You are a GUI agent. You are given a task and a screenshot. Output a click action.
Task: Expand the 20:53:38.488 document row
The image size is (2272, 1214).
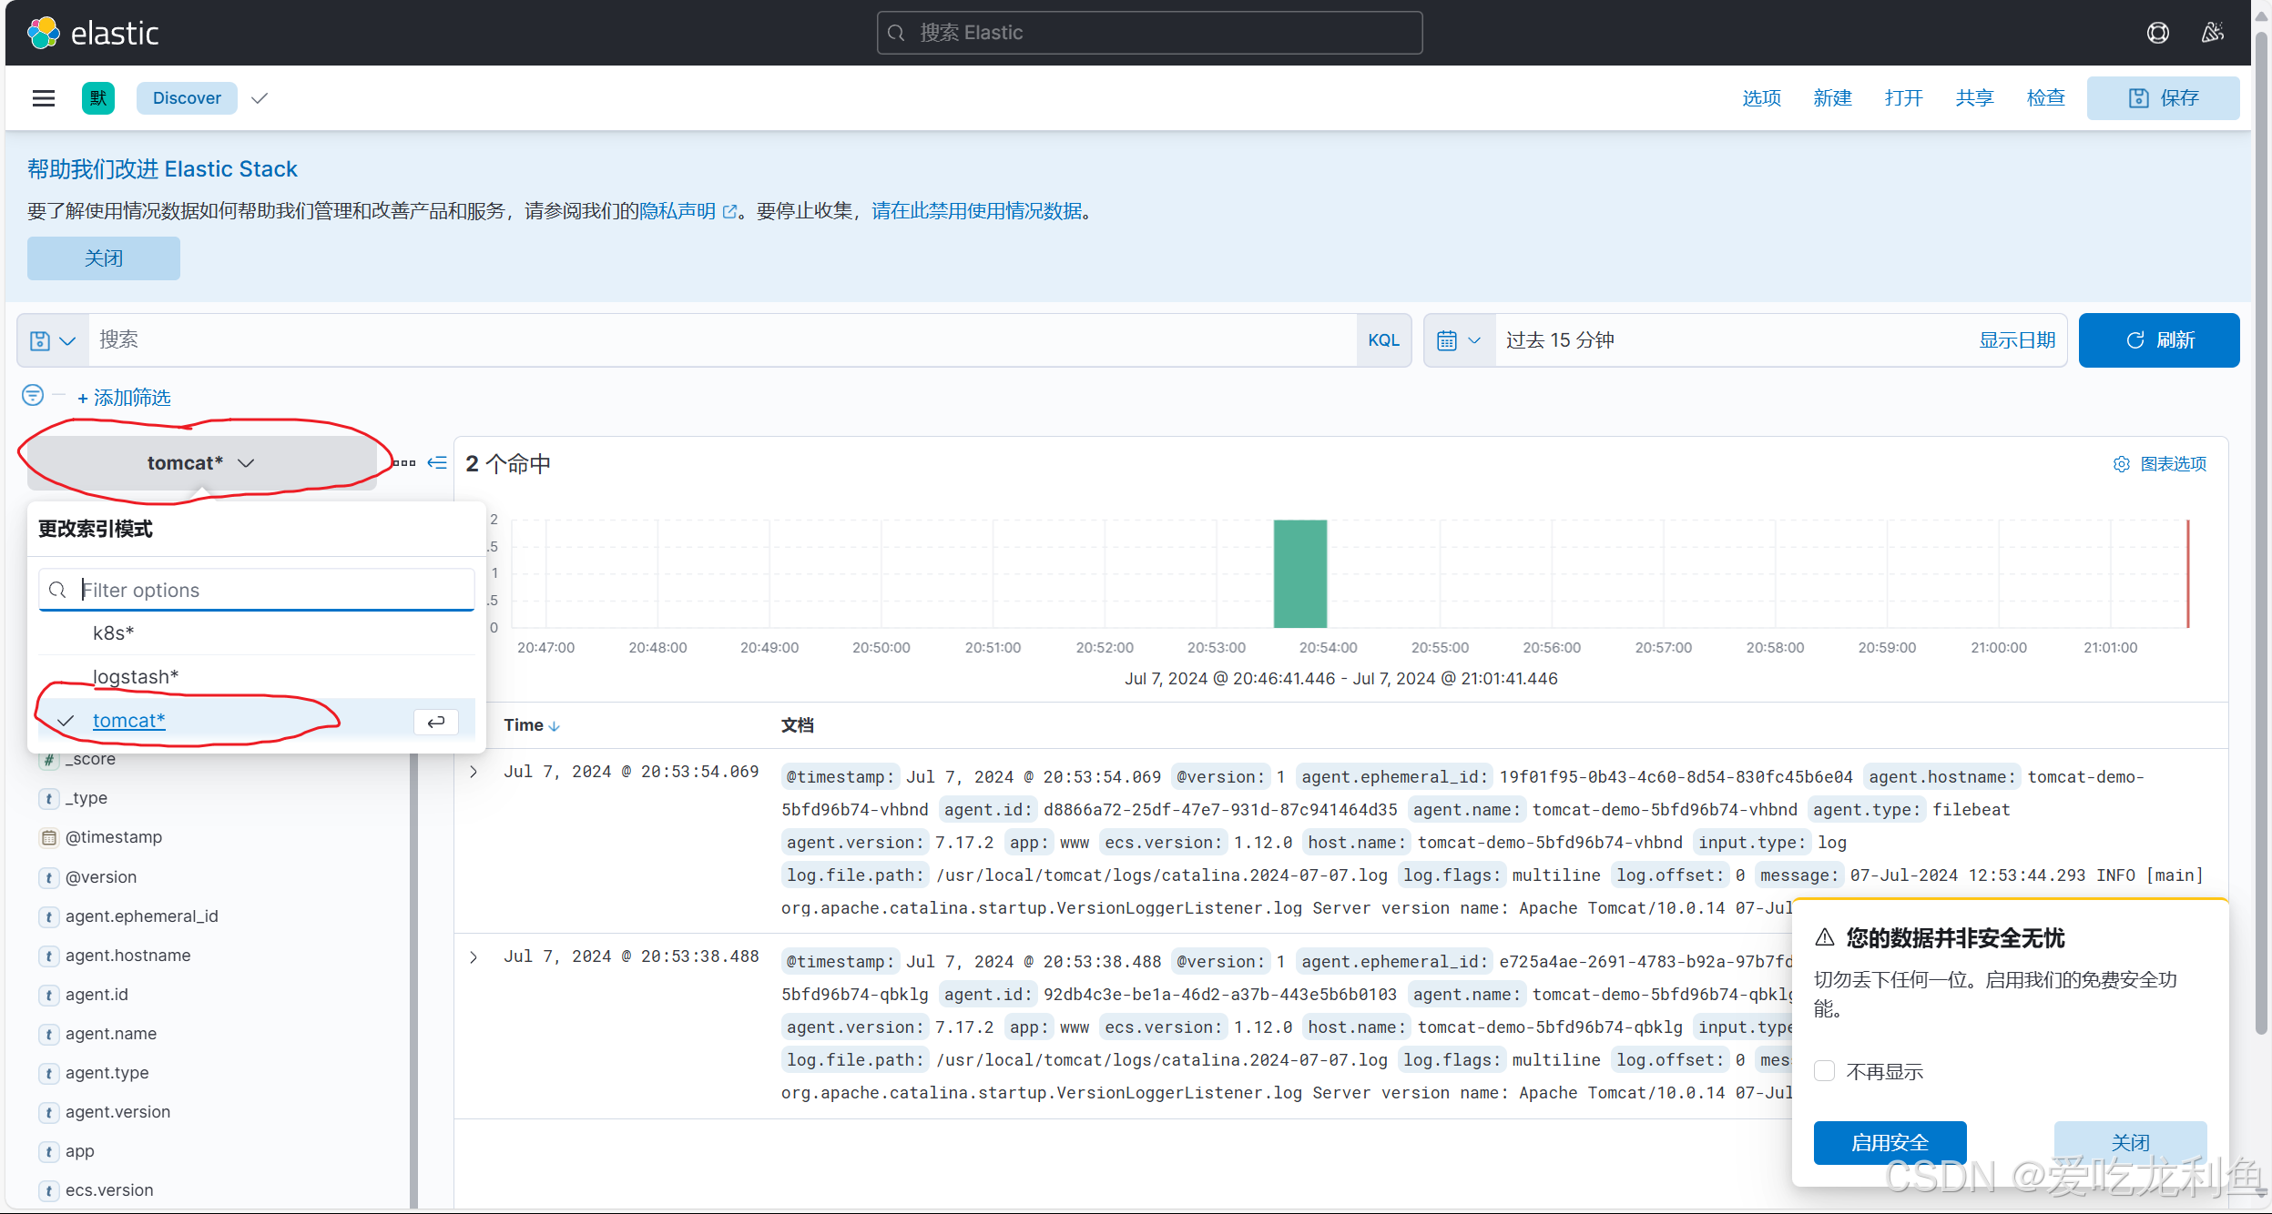[x=474, y=956]
